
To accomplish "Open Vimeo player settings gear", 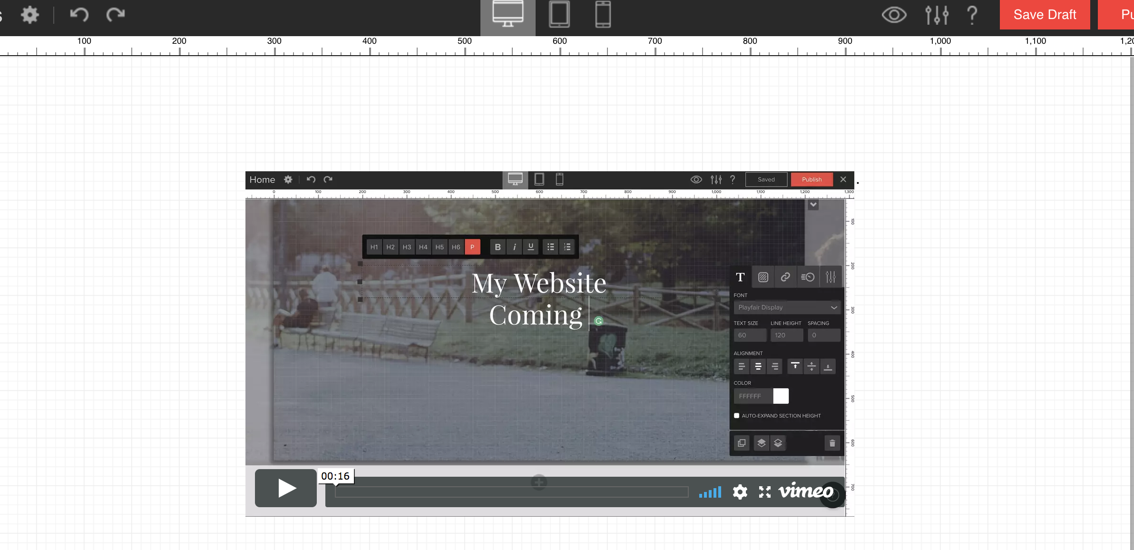I will pyautogui.click(x=740, y=492).
